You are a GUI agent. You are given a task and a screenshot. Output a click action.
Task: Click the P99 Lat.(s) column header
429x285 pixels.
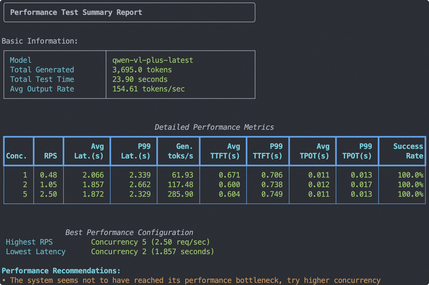pyautogui.click(x=136, y=151)
